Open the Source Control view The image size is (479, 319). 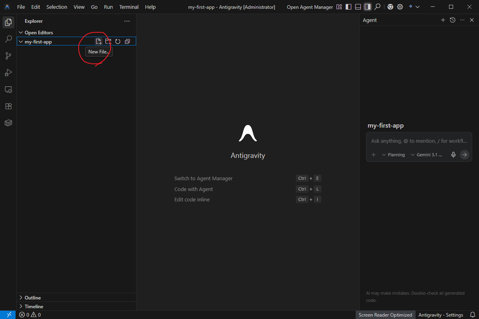tap(8, 56)
